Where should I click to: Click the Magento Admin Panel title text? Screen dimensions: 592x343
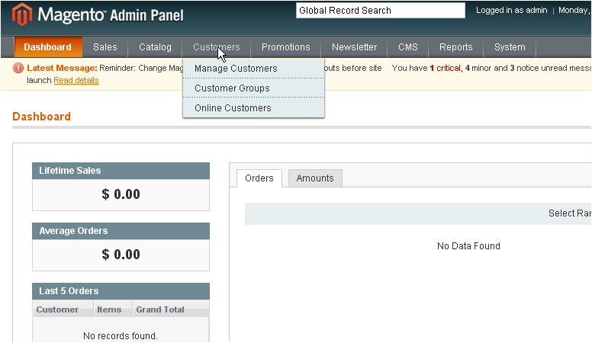click(111, 15)
